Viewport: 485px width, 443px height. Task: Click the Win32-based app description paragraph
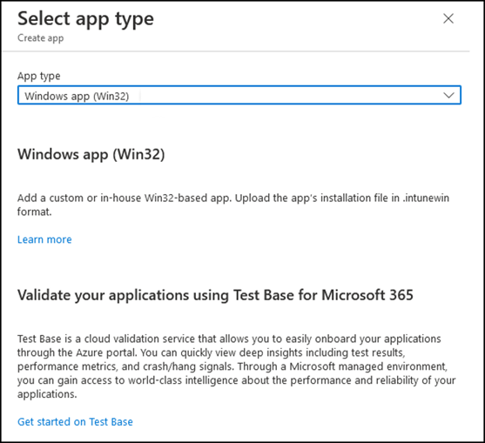[x=233, y=205]
